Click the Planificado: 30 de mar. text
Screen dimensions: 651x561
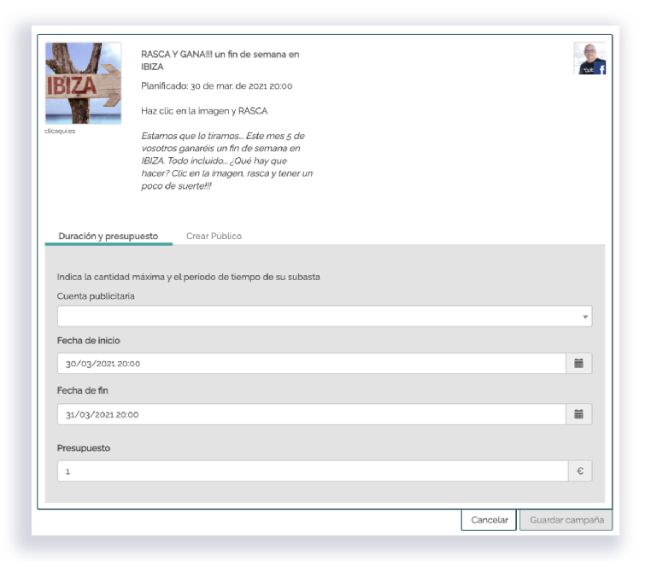click(217, 86)
